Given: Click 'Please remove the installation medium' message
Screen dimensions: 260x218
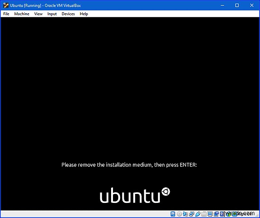Looking at the screenshot, I should (x=129, y=165).
